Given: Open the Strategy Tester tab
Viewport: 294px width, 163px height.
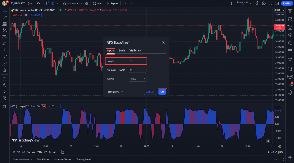Looking at the screenshot, I should point(62,160).
